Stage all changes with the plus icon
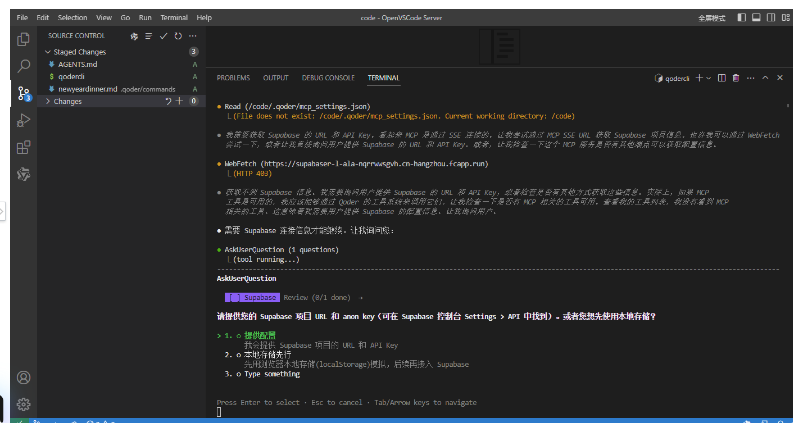 click(179, 101)
